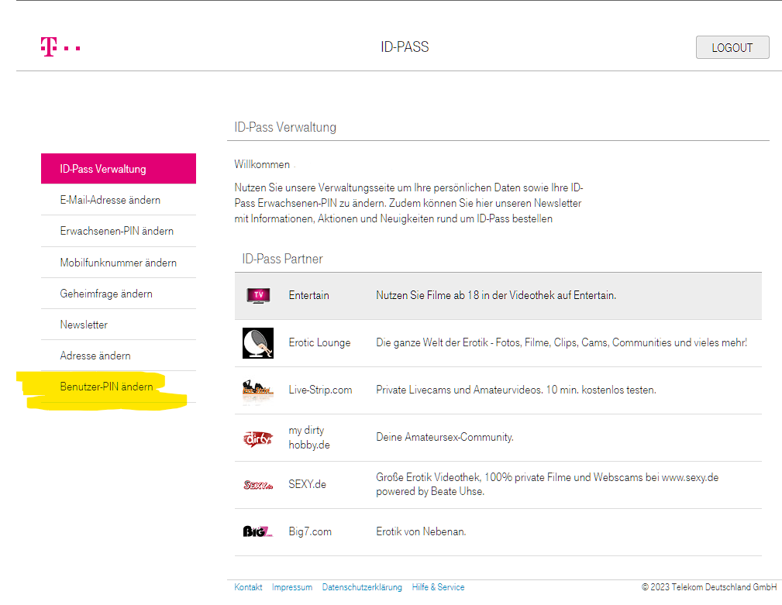Viewport: 782px width, 605px height.
Task: Open the Impressum footer link
Action: (292, 587)
